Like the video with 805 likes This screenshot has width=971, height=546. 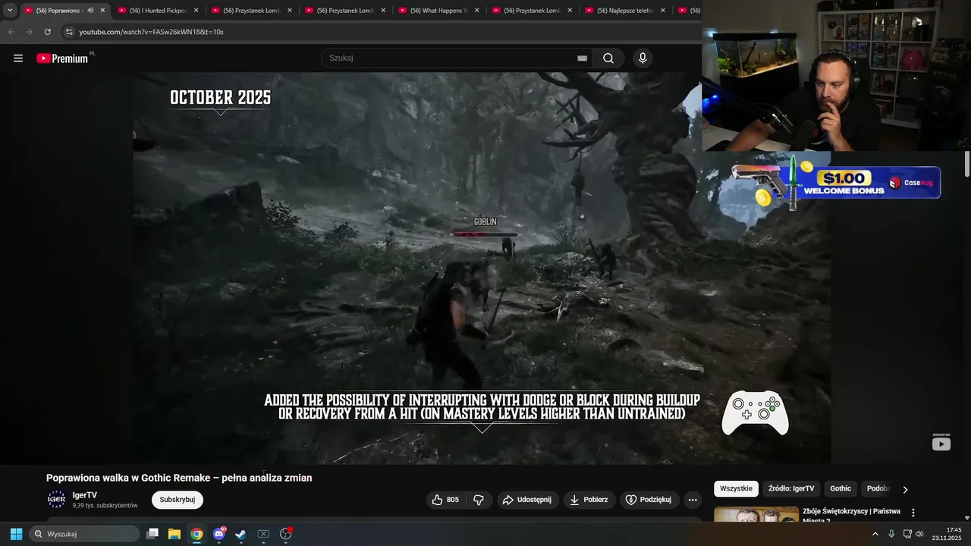click(445, 500)
